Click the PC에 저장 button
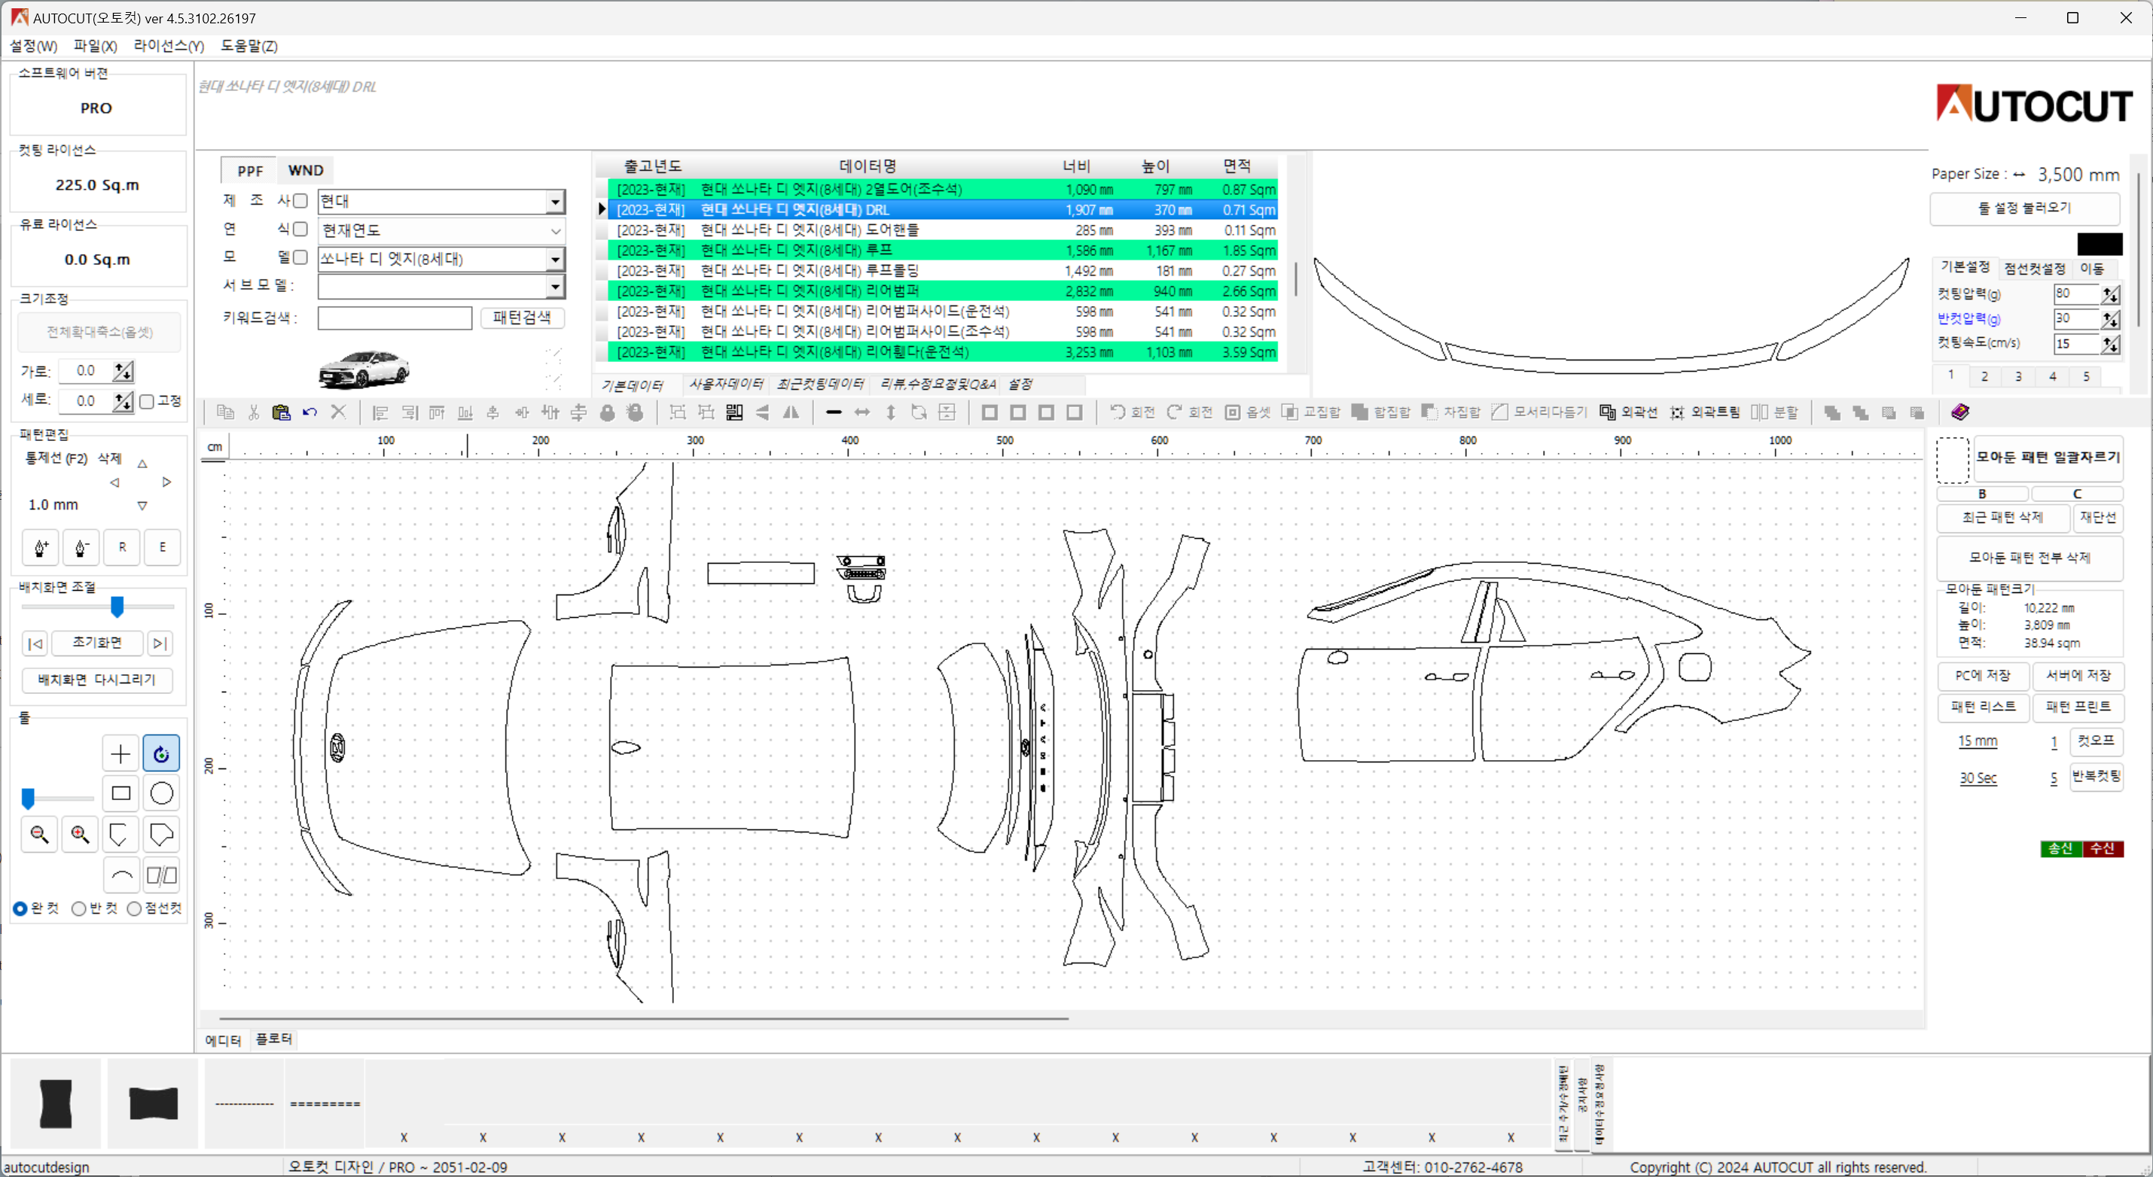This screenshot has width=2153, height=1177. [x=1983, y=675]
